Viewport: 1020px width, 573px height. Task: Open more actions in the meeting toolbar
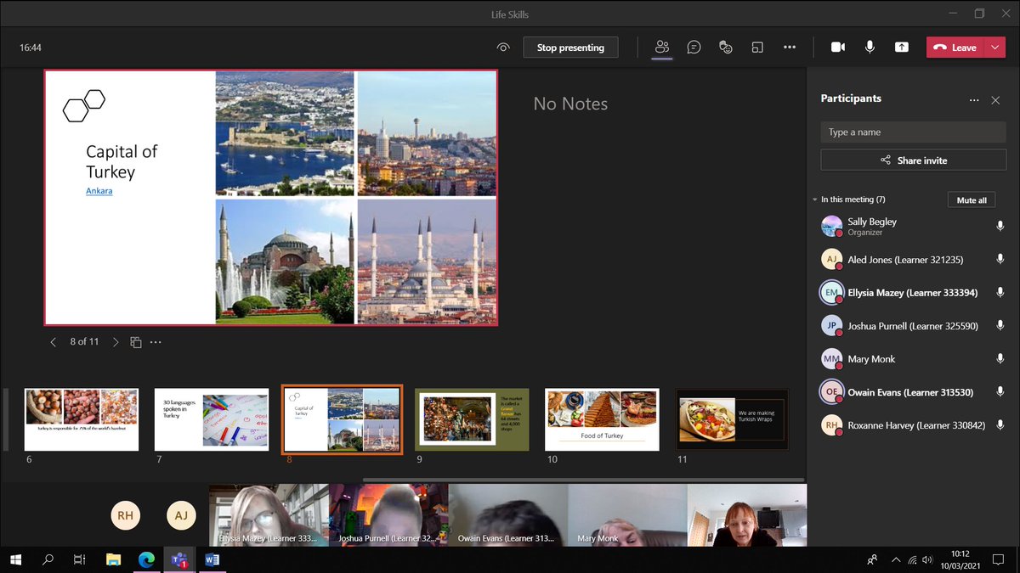(790, 48)
